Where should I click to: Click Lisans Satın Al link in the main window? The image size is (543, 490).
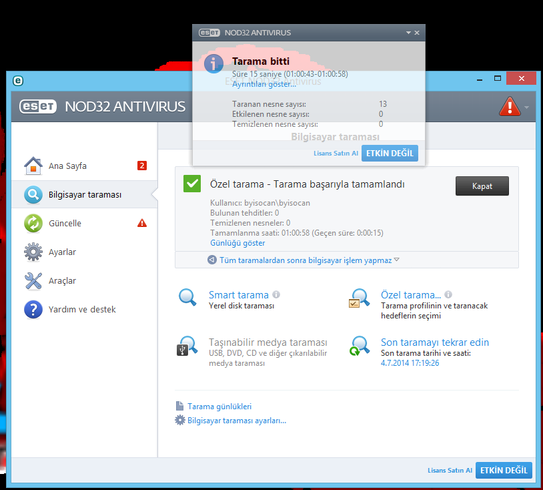[x=450, y=470]
